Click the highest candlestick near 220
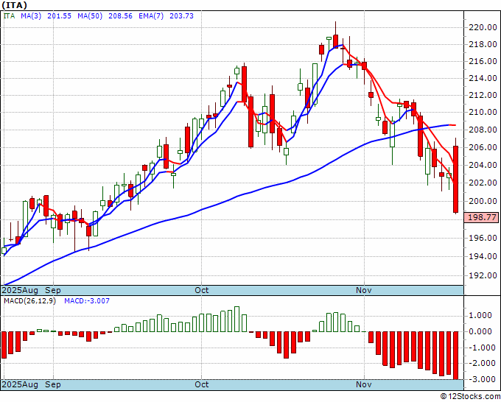 point(335,41)
